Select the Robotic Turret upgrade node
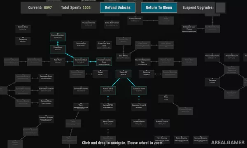The image size is (247, 148). point(162,123)
